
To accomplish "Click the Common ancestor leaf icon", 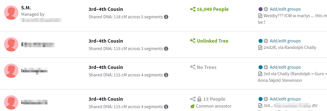I will pos(192,106).
